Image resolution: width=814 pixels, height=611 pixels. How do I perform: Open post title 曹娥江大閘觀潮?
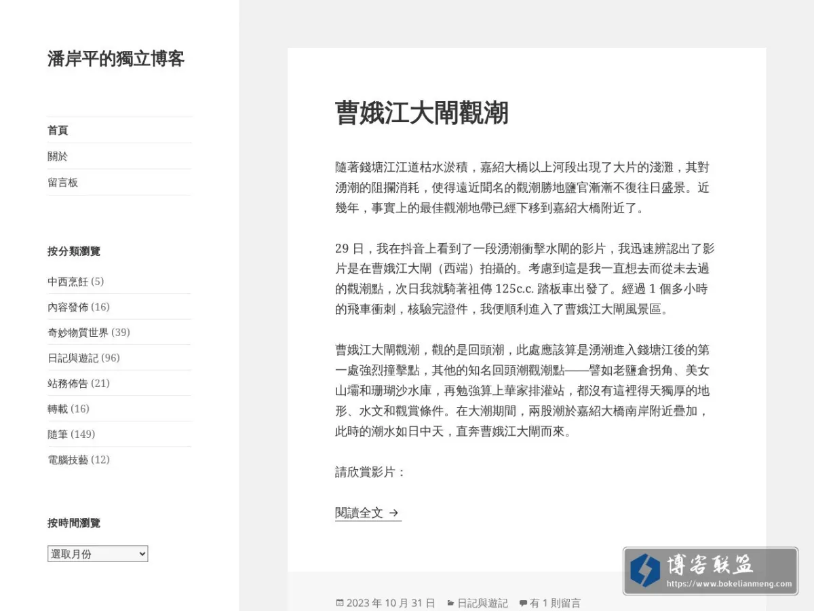pos(421,113)
